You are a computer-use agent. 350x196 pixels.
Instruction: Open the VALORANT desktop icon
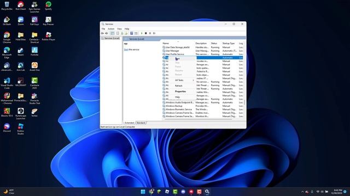click(x=21, y=82)
